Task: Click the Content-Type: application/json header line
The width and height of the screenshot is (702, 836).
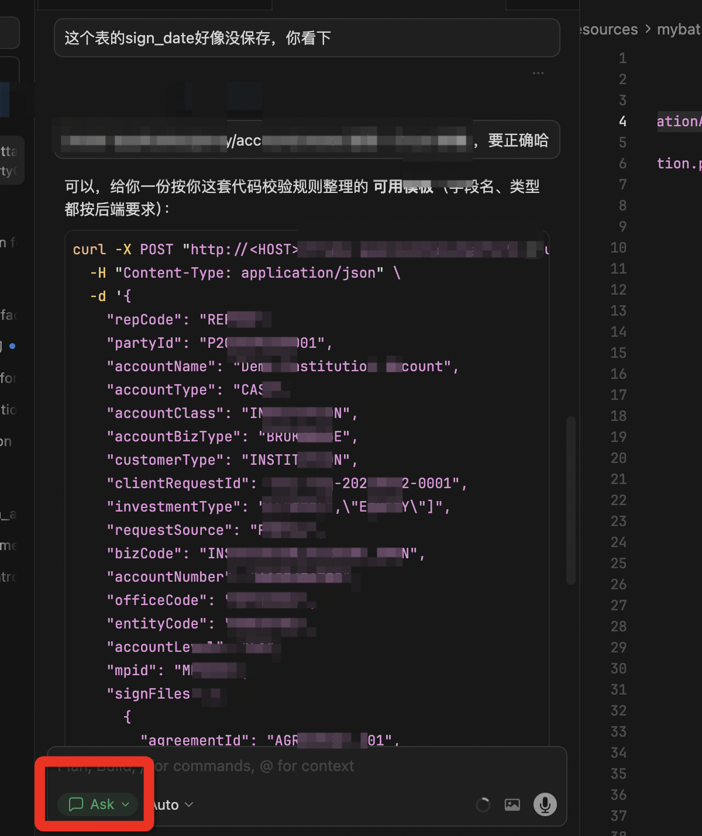Action: 245,273
